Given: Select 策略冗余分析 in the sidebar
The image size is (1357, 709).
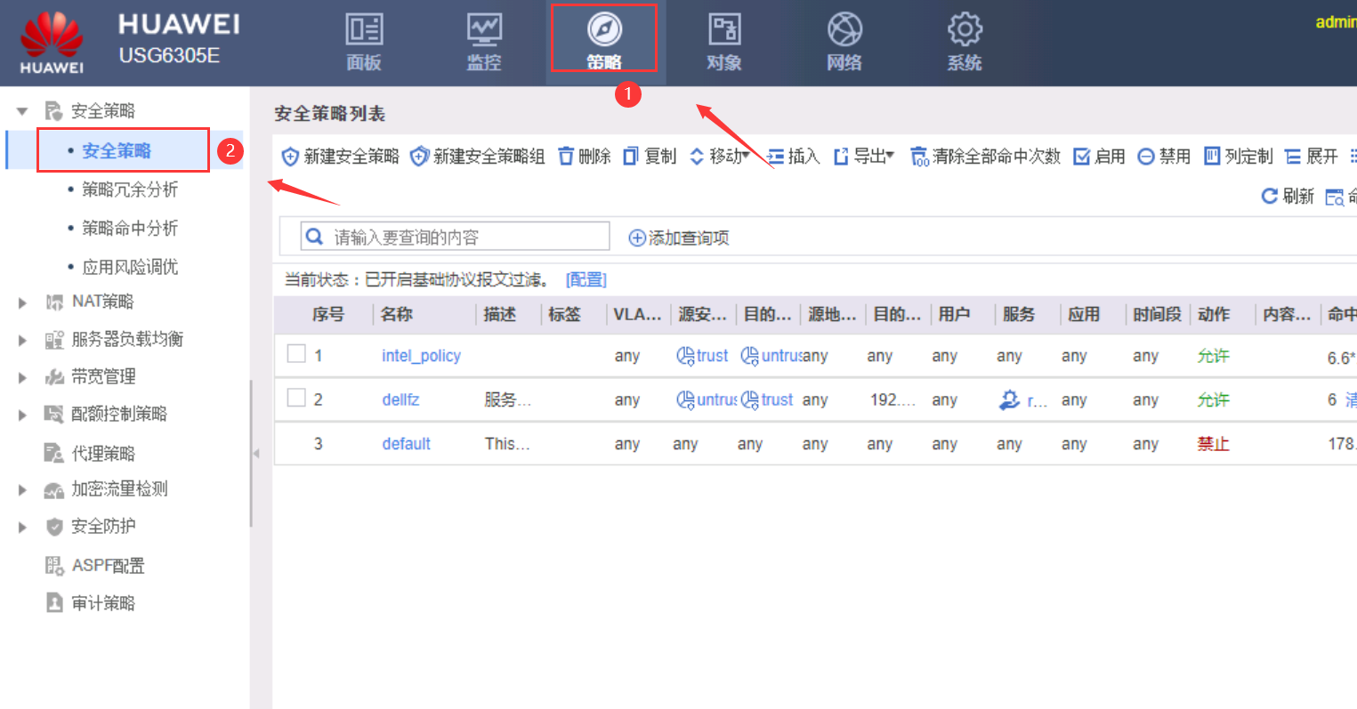Looking at the screenshot, I should [130, 189].
